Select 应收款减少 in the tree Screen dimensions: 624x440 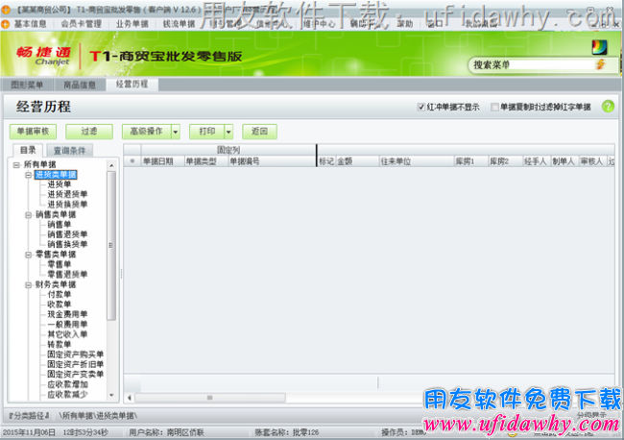pyautogui.click(x=67, y=395)
